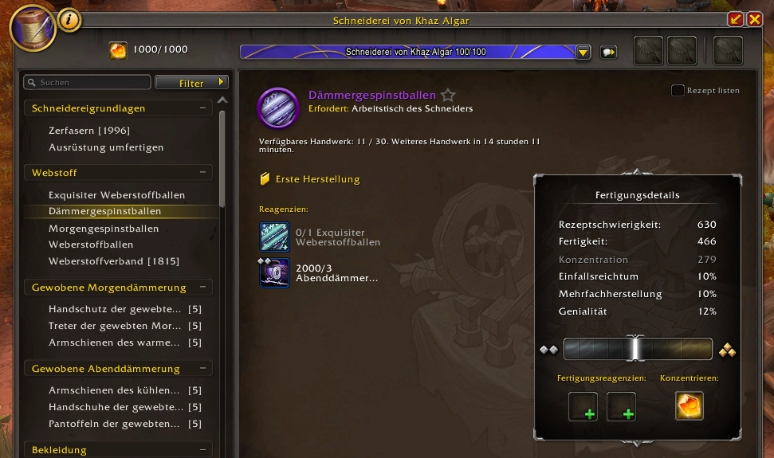Click the Abenddämmer reagent icon
The image size is (774, 458).
[274, 272]
